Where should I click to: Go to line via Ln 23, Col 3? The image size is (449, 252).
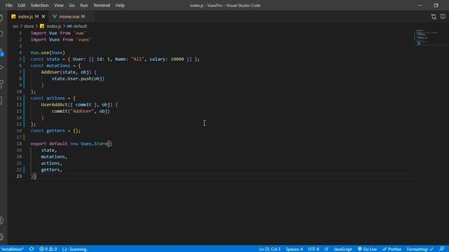pos(269,249)
